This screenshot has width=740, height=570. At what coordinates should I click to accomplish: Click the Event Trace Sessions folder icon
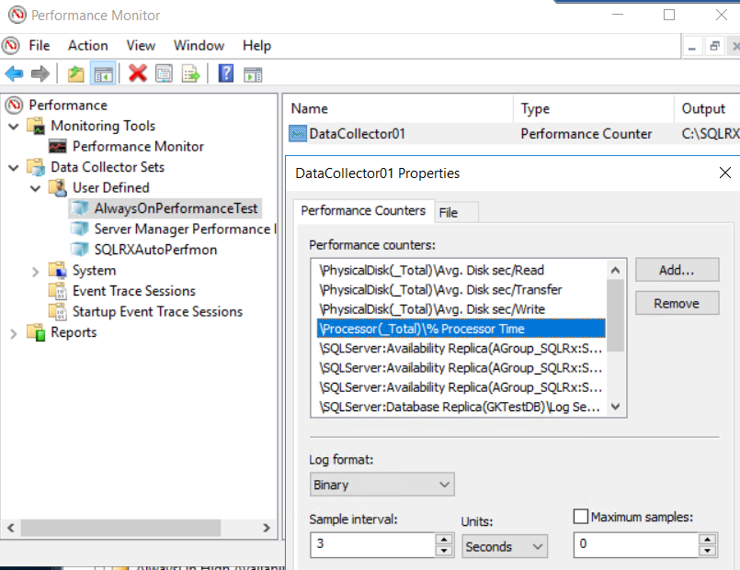(x=58, y=291)
